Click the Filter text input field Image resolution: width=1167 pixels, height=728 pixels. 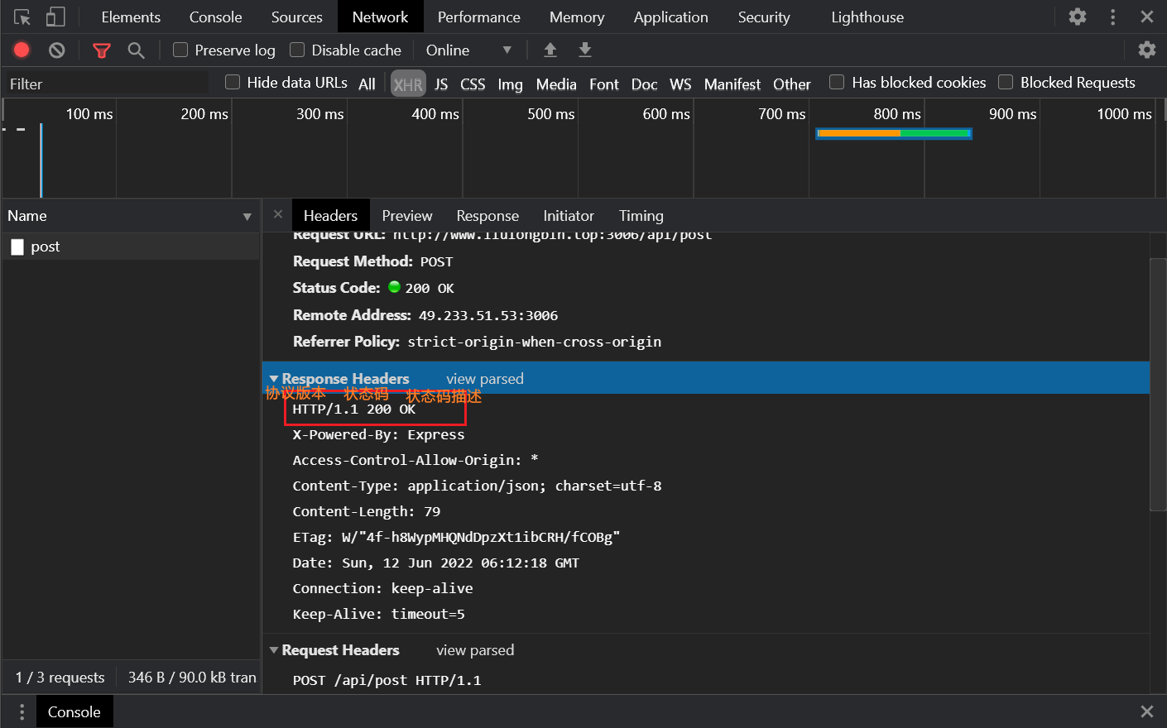click(x=106, y=84)
